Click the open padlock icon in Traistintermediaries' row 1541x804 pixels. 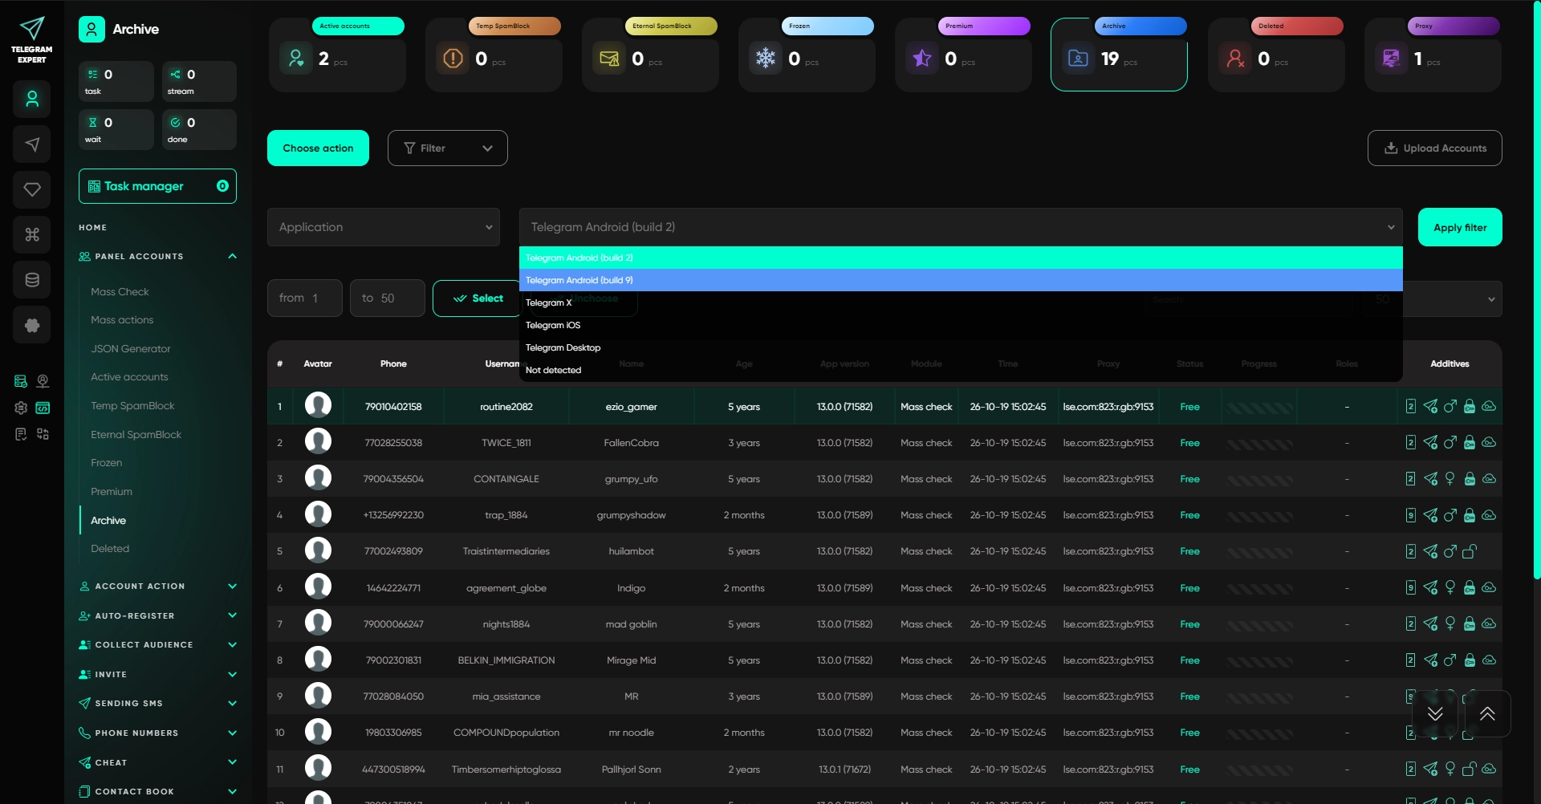point(1470,551)
